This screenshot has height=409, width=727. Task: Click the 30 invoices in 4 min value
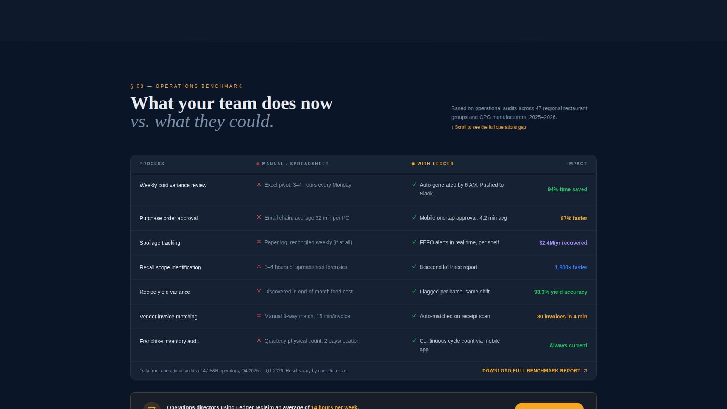point(562,317)
